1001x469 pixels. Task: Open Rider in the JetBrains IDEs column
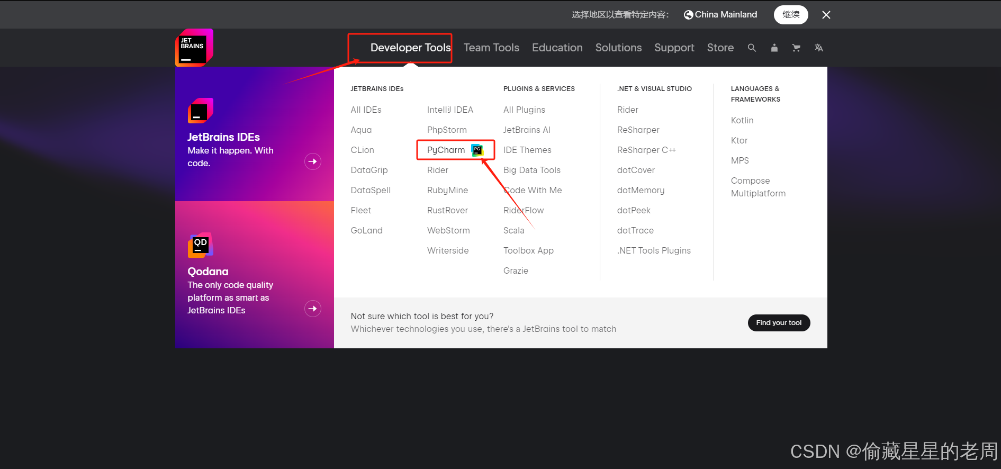[438, 170]
